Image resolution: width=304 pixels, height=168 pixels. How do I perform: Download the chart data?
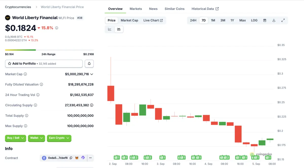[x=274, y=20]
